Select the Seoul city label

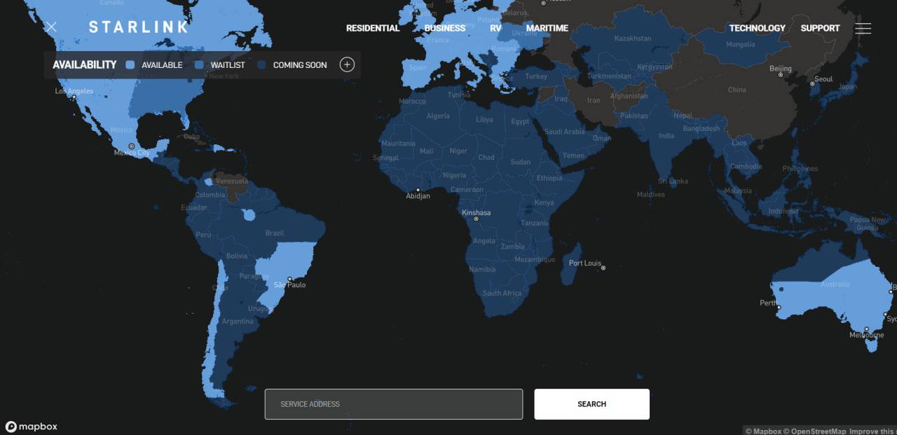click(x=824, y=79)
